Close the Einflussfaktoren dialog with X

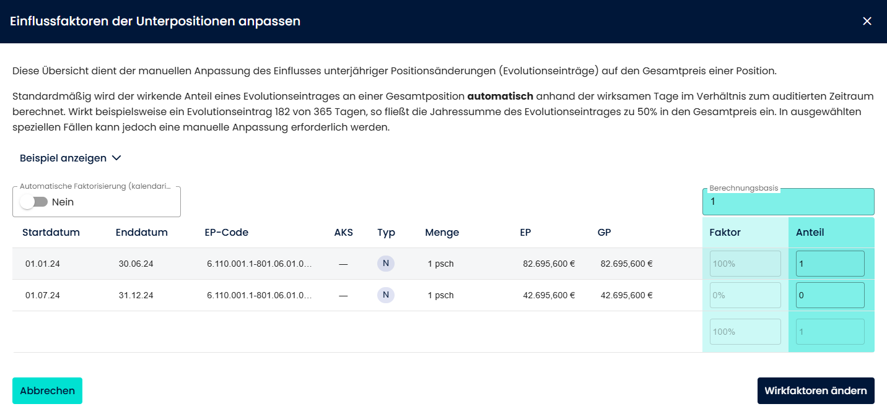point(867,21)
